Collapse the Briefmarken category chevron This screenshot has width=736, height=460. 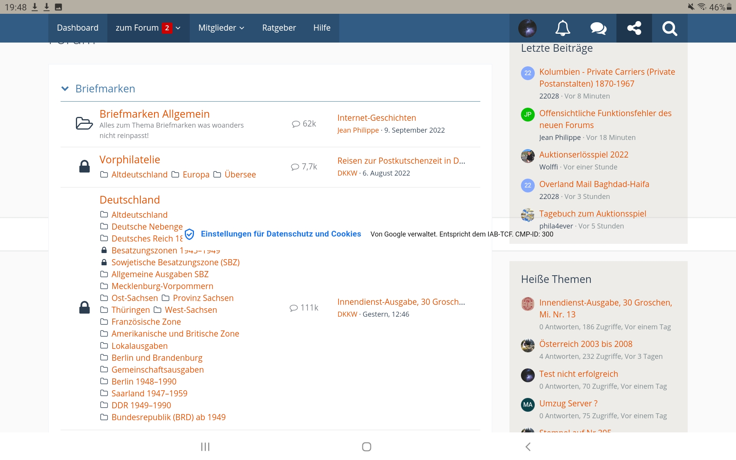point(65,89)
